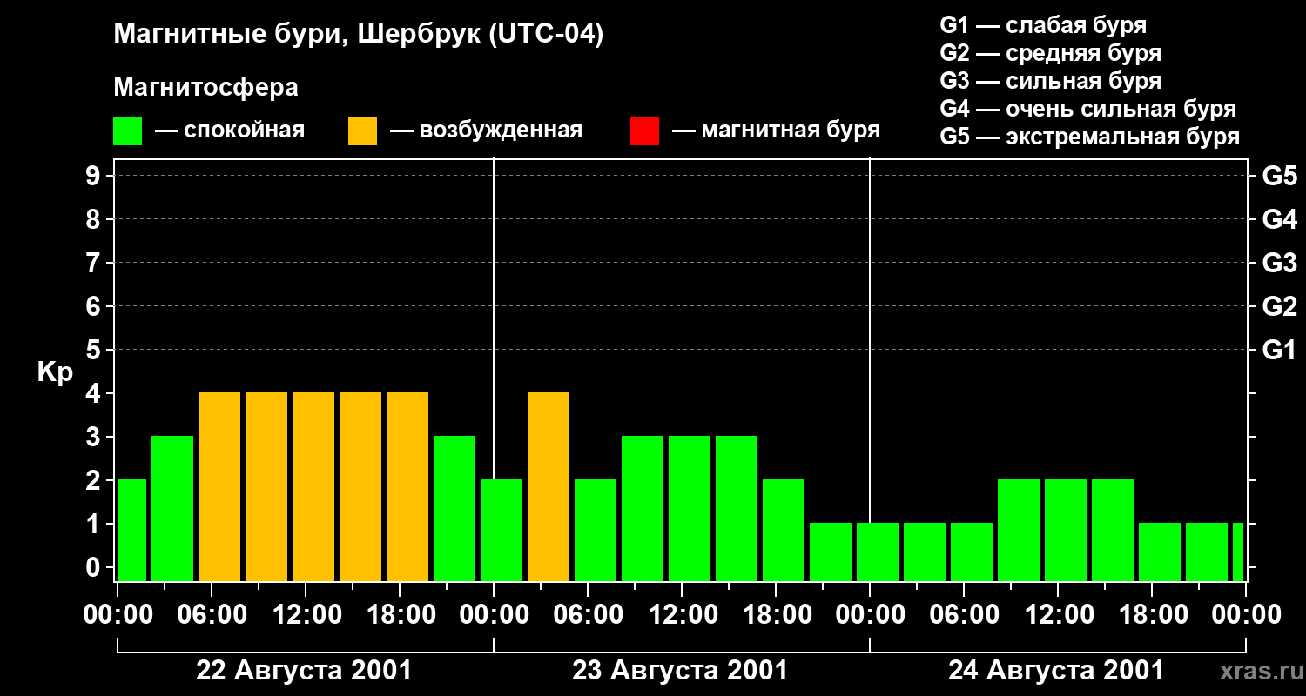Click the green bar spanning midnight into 23 August

coord(502,530)
